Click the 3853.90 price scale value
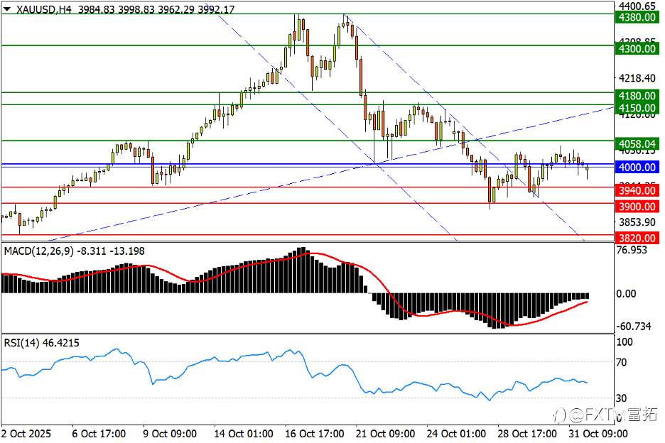This screenshot has height=443, width=665. click(637, 222)
